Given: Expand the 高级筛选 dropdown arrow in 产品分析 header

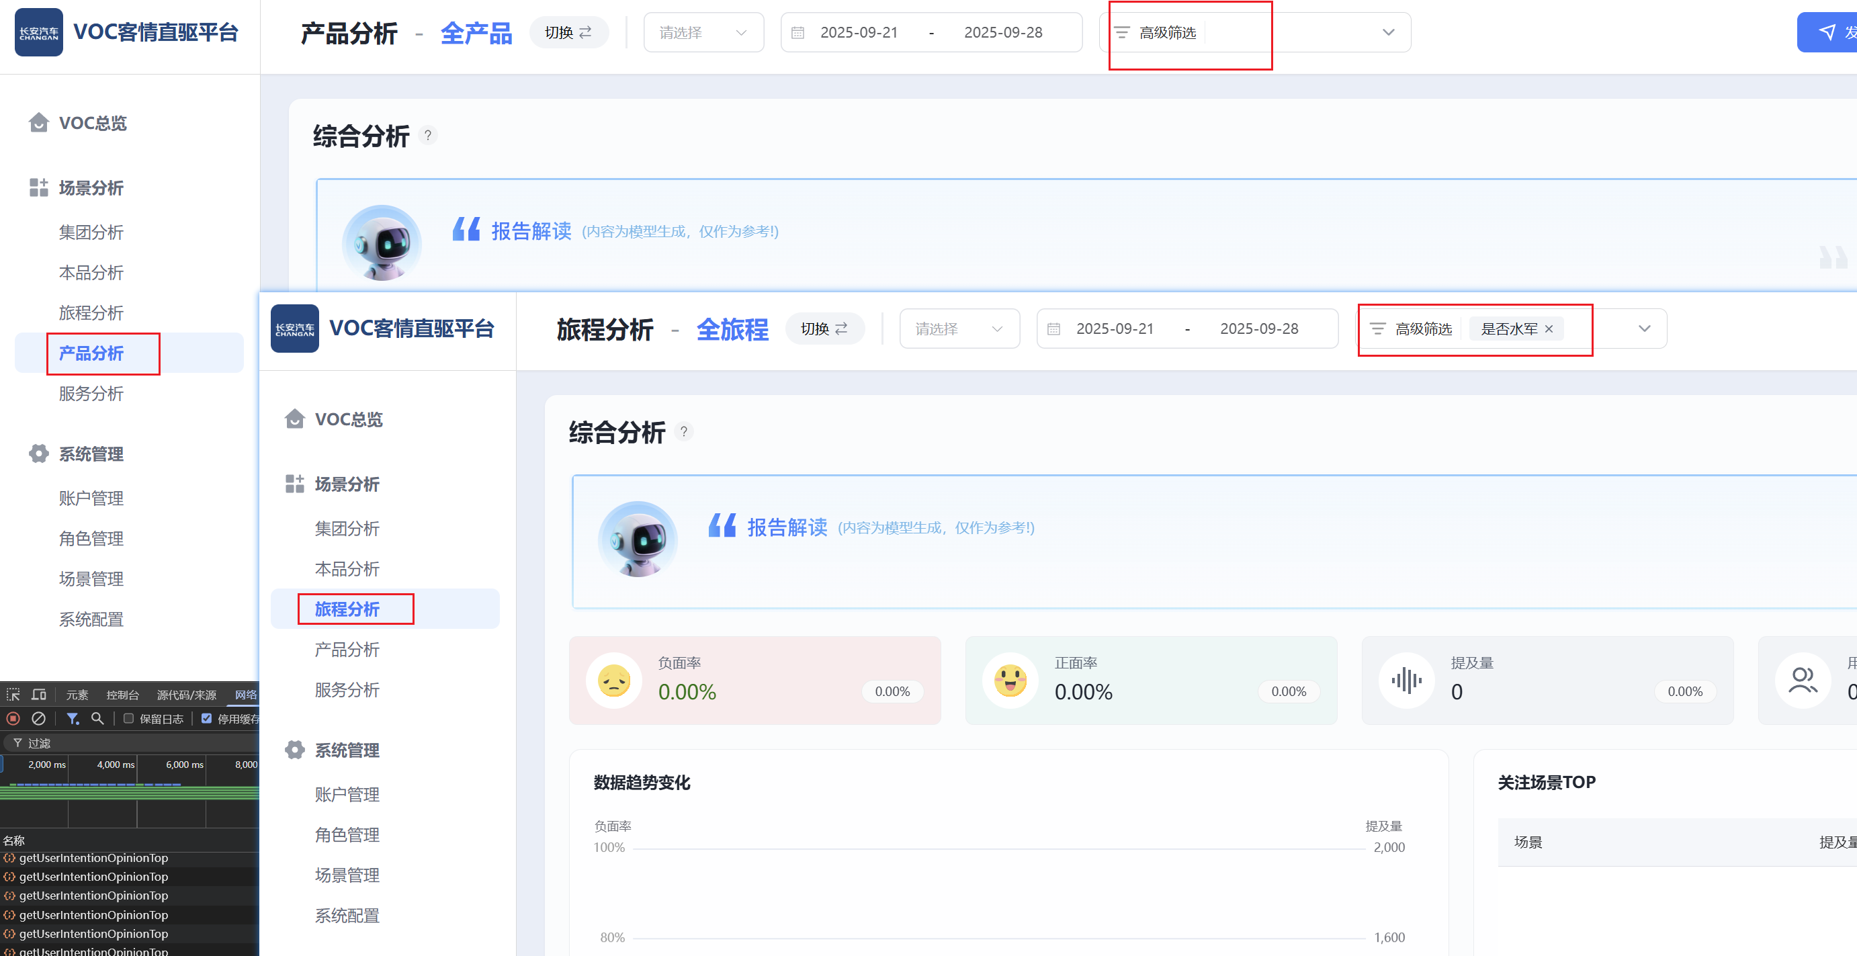Looking at the screenshot, I should point(1387,32).
